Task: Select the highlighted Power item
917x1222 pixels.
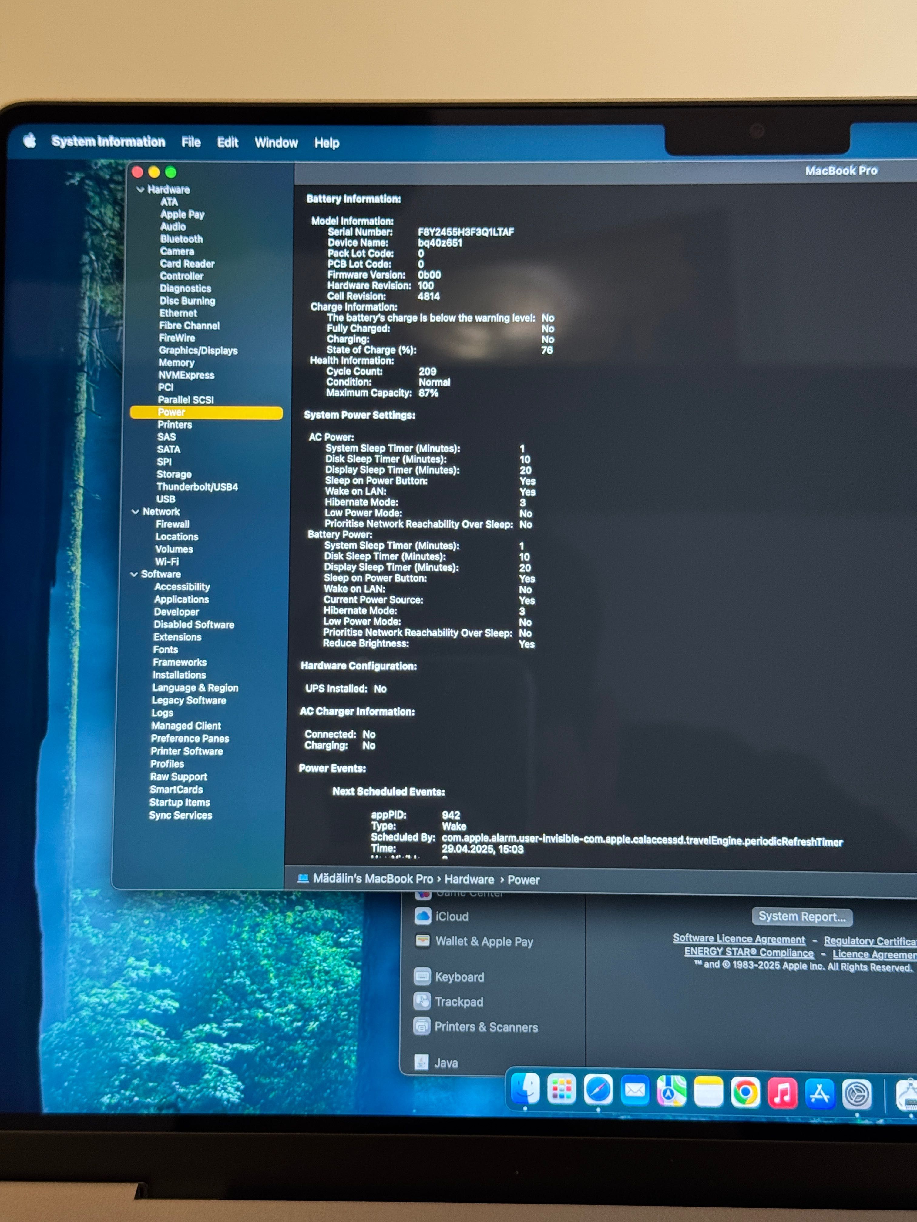Action: 206,413
